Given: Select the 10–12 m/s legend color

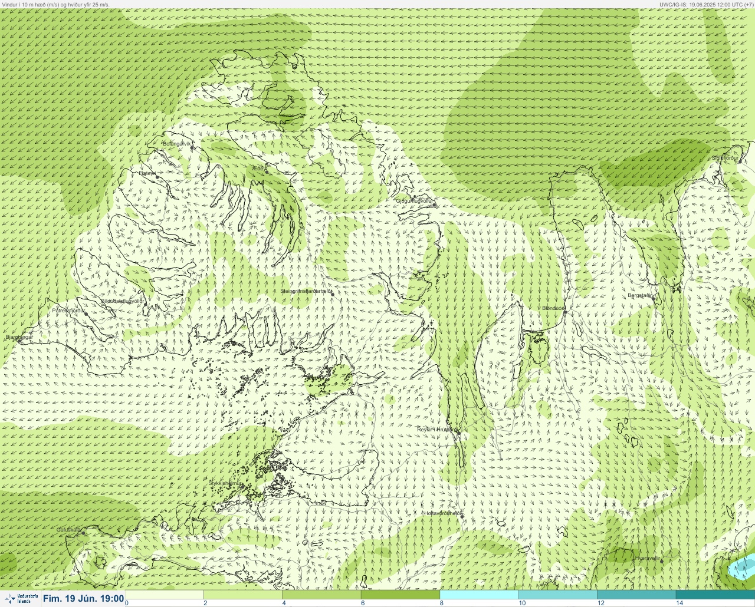Looking at the screenshot, I should click(x=557, y=595).
